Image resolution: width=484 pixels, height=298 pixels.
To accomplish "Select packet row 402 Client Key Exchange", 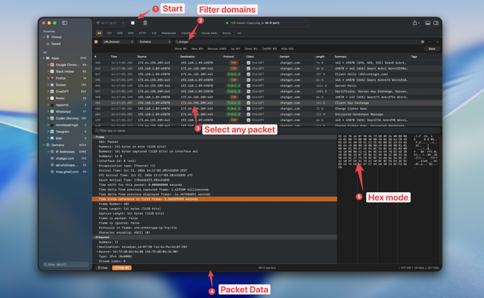I will click(267, 103).
